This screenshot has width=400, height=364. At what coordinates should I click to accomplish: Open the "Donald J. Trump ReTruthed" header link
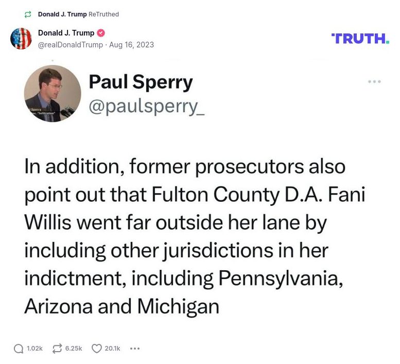[x=78, y=14]
